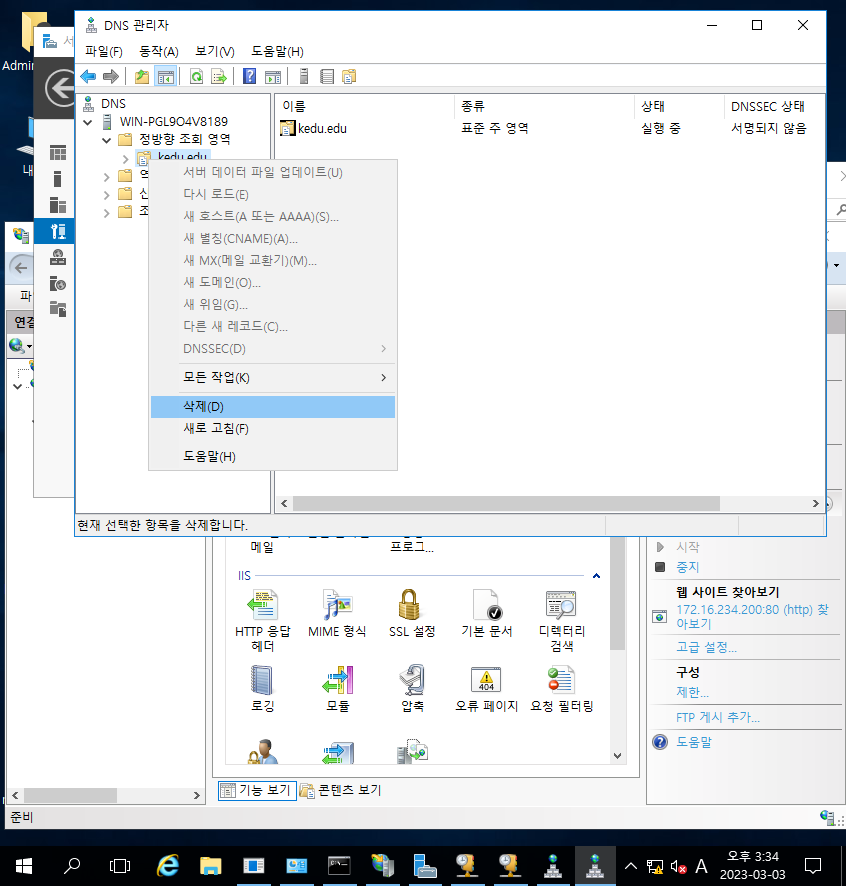846x886 pixels.
Task: Open the 도움말(H) menu in menu bar
Action: [x=277, y=51]
